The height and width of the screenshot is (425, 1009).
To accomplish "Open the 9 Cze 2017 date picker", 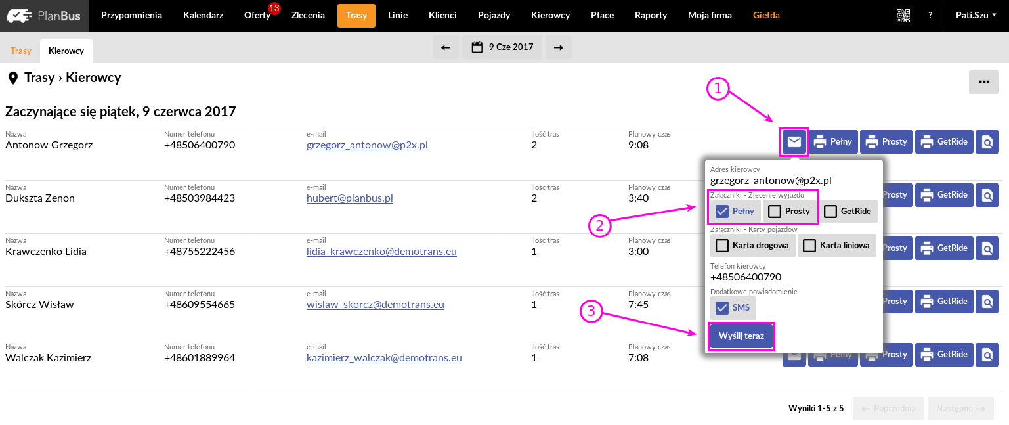I will pyautogui.click(x=502, y=47).
